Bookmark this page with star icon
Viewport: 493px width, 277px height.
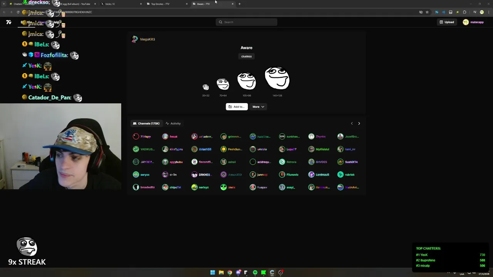(427, 12)
